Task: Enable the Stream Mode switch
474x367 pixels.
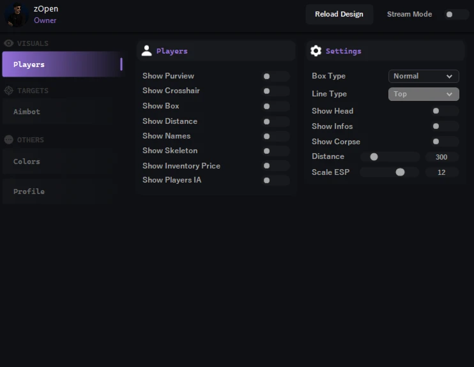Action: tap(456, 14)
